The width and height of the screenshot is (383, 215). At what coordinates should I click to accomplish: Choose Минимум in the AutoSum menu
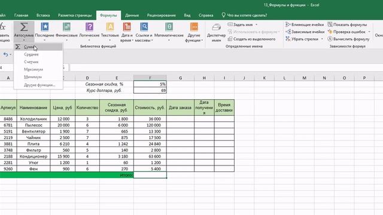(x=38, y=77)
